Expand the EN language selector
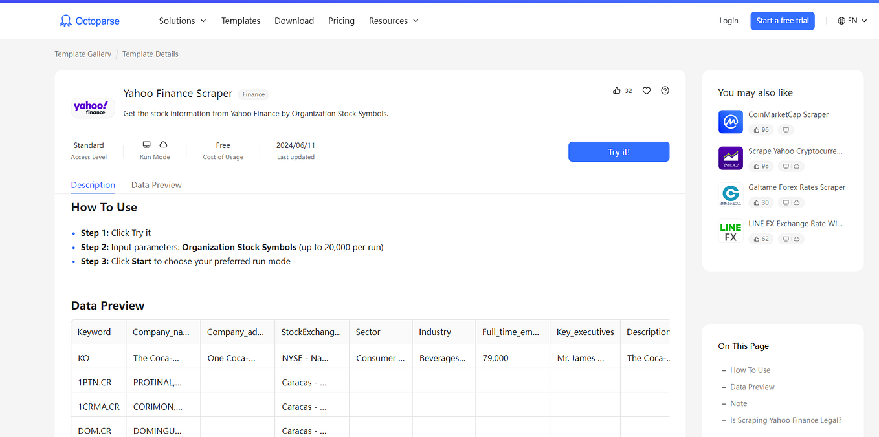Screen dimensions: 879x437 (852, 20)
